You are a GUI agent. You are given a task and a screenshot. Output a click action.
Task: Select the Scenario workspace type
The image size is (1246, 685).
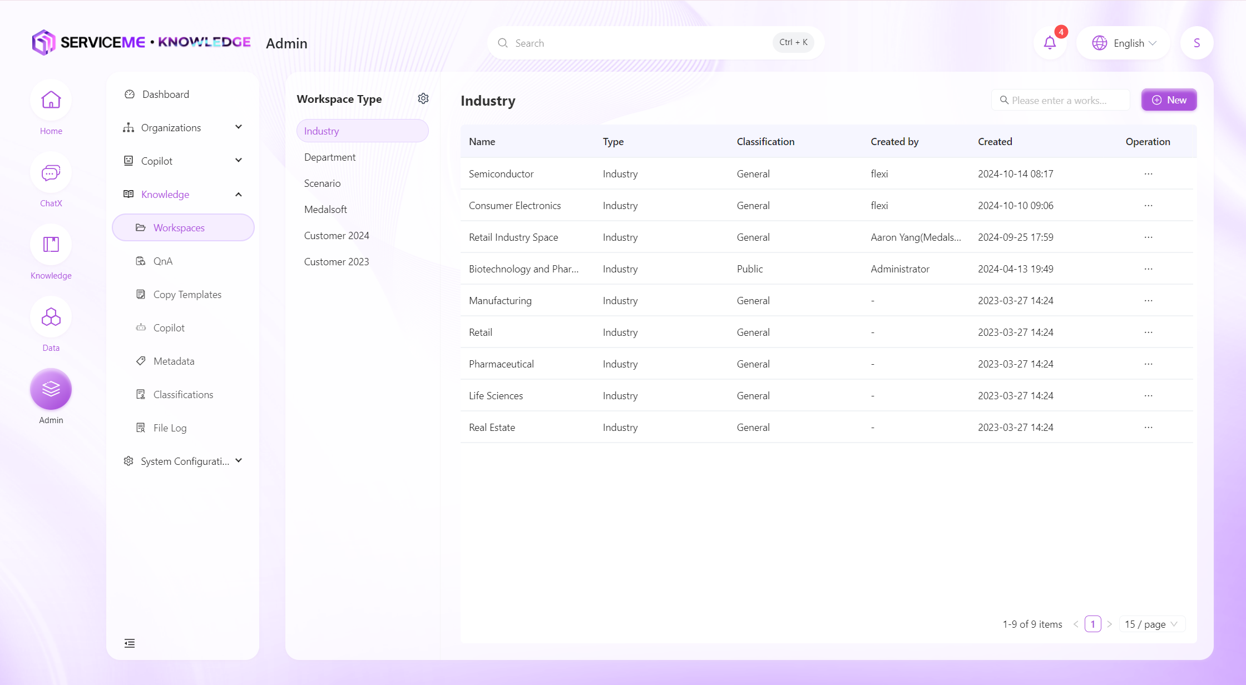362,183
